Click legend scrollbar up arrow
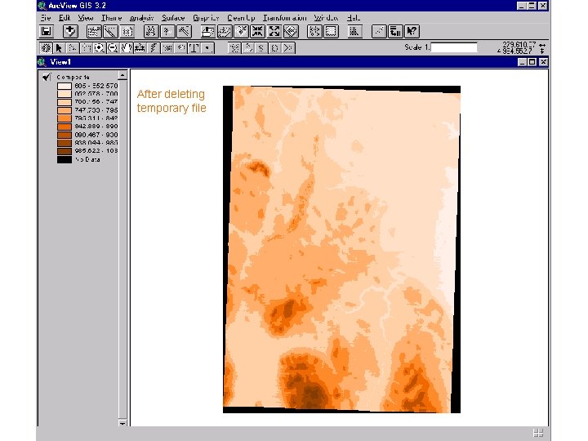Screen dimensions: 588x441 (x=122, y=75)
